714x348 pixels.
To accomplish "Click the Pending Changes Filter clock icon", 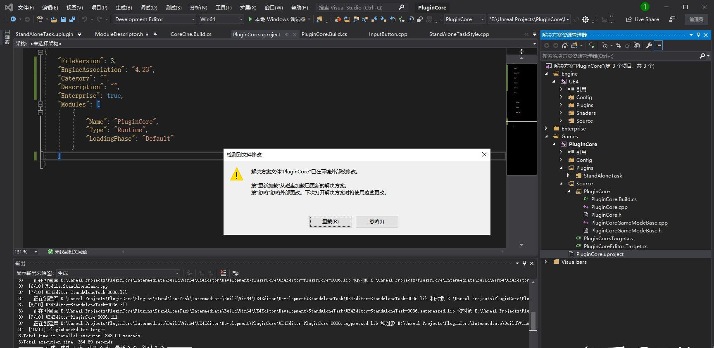I will pyautogui.click(x=605, y=45).
